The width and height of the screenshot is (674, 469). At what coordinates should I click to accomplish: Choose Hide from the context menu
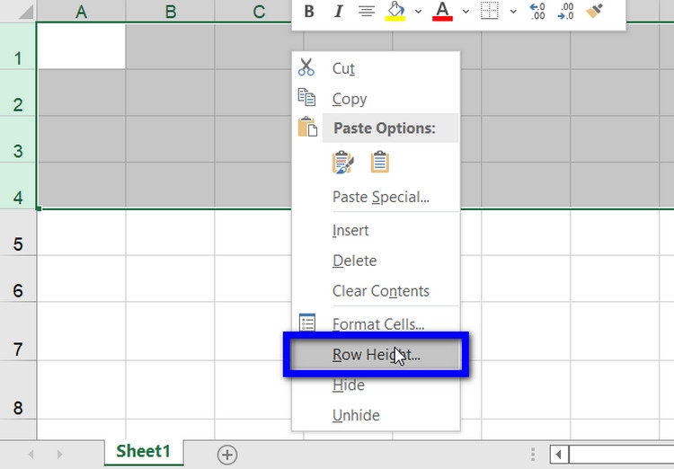click(x=376, y=385)
